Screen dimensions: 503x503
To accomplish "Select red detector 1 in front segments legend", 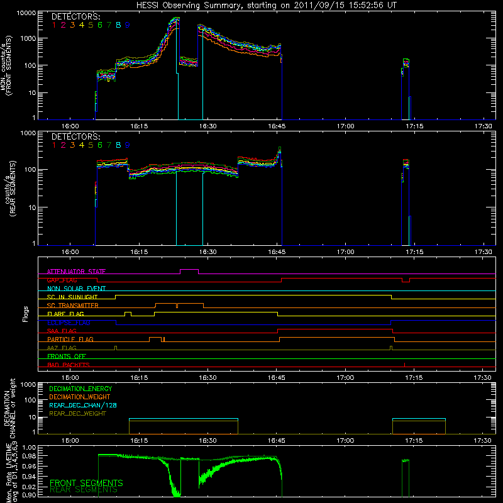I will [54, 25].
